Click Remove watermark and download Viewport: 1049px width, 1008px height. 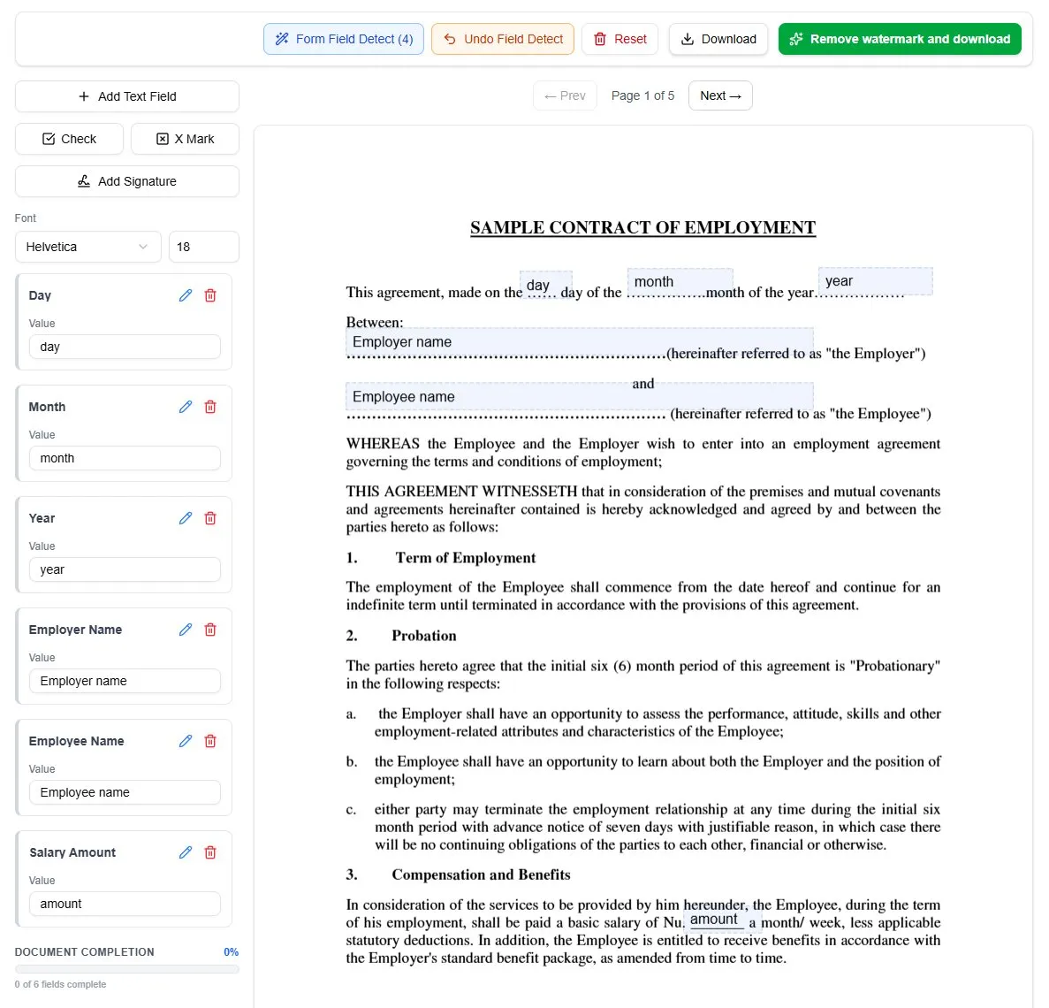pos(900,39)
